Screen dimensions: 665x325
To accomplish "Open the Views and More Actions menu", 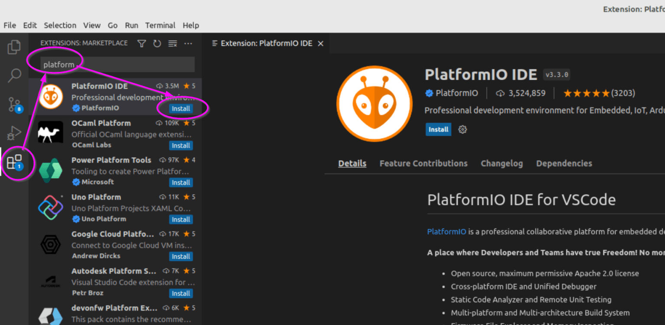I will pyautogui.click(x=188, y=43).
